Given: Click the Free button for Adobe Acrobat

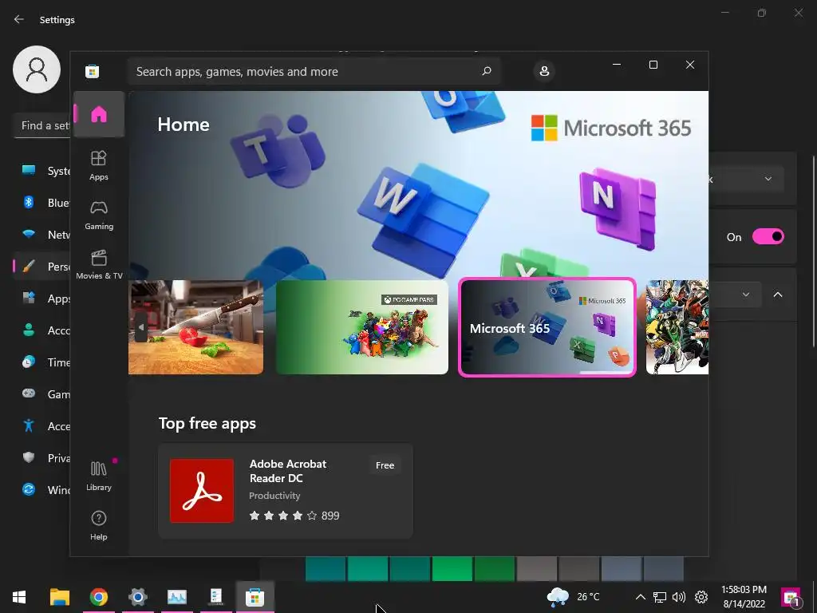Looking at the screenshot, I should point(385,465).
